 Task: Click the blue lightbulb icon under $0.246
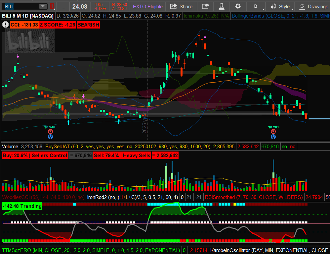[x=51, y=137]
